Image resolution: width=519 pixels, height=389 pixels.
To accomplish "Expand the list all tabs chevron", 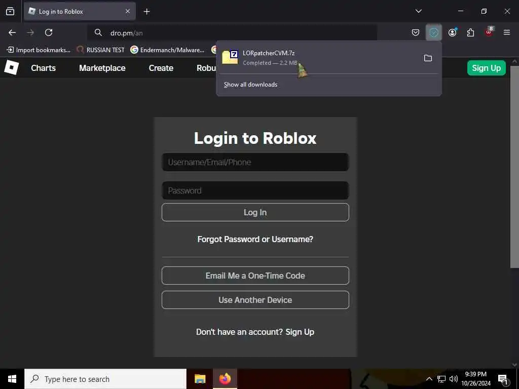I will click(418, 11).
